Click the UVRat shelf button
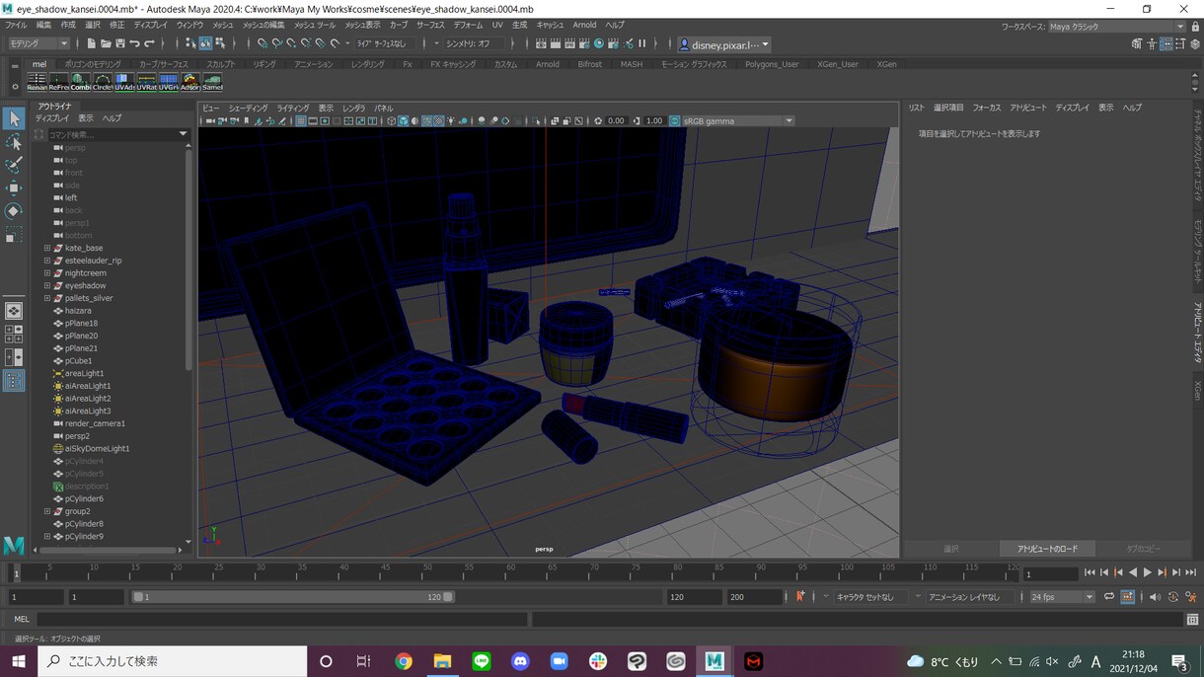Image resolution: width=1204 pixels, height=677 pixels. click(x=147, y=82)
